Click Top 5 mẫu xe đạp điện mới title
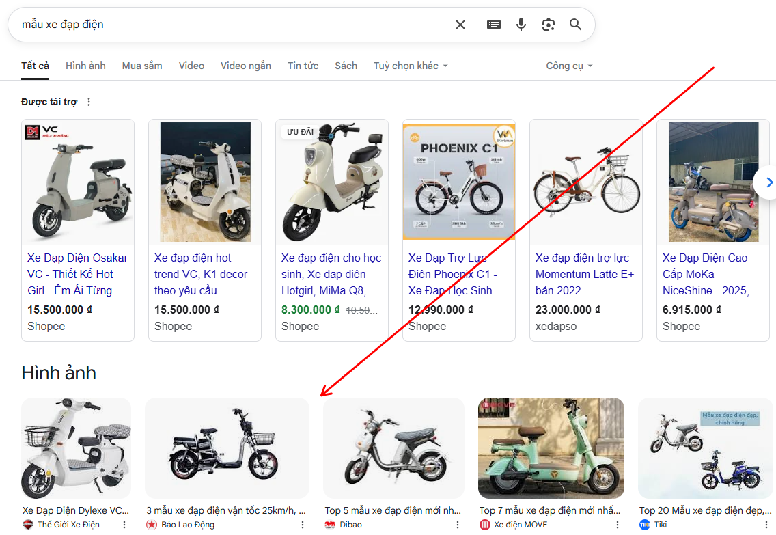This screenshot has width=776, height=535. [393, 510]
